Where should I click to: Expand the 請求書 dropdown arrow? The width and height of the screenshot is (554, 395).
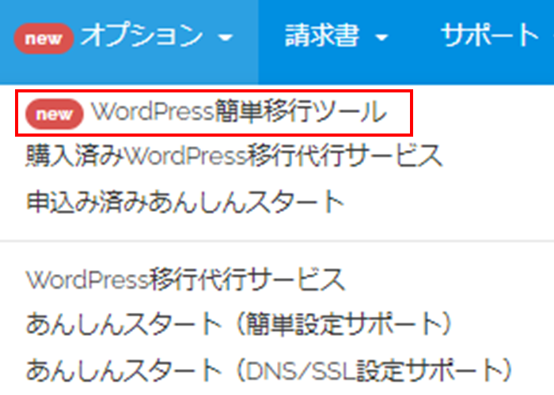[x=382, y=37]
